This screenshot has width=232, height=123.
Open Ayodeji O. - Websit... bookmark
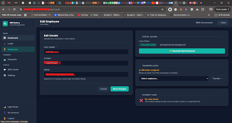pyautogui.click(x=111, y=15)
